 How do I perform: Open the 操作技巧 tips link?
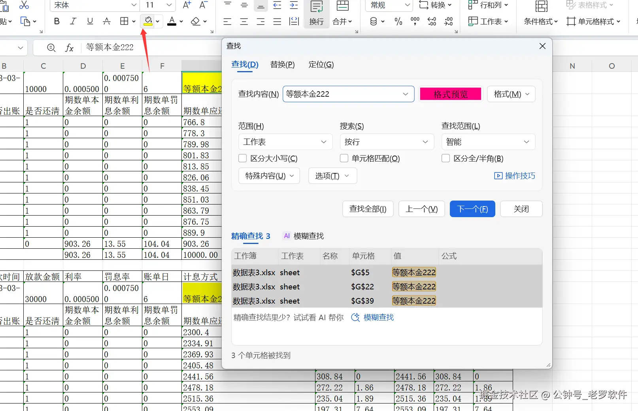click(515, 176)
